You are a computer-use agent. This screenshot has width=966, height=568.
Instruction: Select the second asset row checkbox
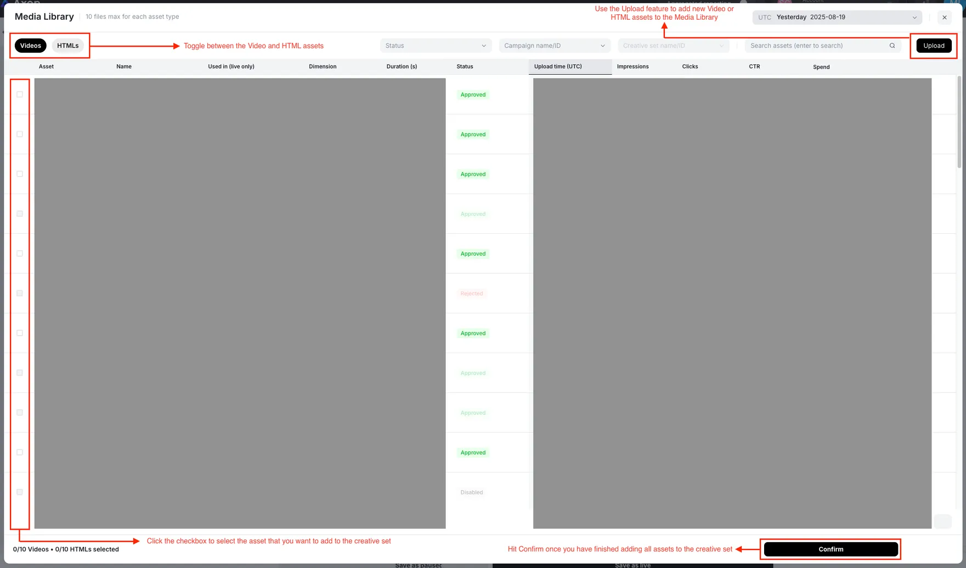20,134
